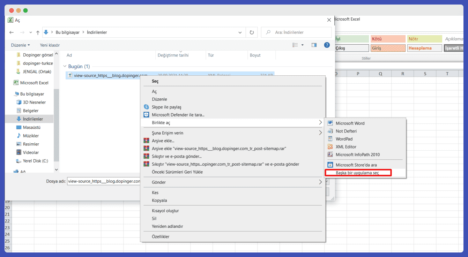The image size is (468, 257).
Task: Open 3D Nesneler folder in sidebar
Action: 31,102
